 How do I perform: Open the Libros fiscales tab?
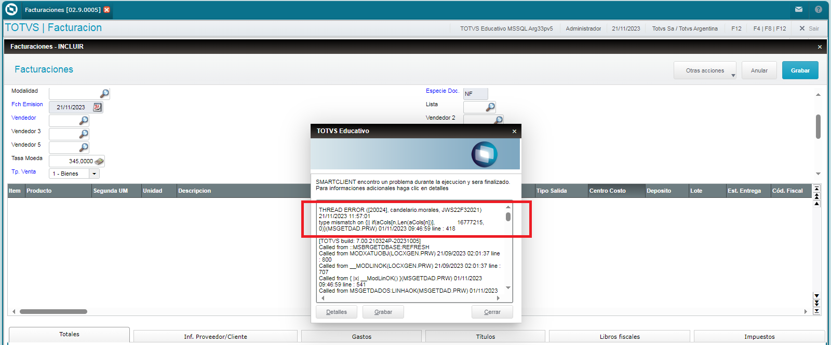[x=620, y=337]
